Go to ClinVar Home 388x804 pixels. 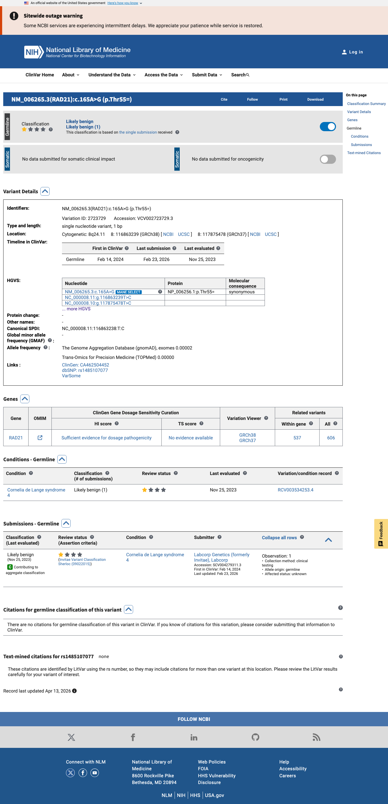[40, 75]
